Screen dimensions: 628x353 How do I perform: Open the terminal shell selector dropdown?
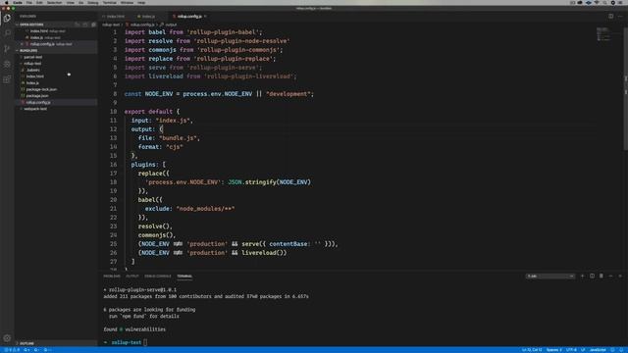click(x=550, y=276)
